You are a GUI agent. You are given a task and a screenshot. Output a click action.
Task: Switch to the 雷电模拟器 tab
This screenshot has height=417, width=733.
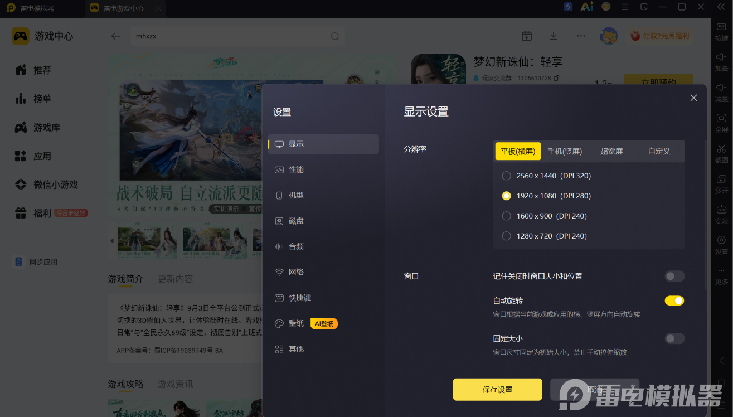31,8
